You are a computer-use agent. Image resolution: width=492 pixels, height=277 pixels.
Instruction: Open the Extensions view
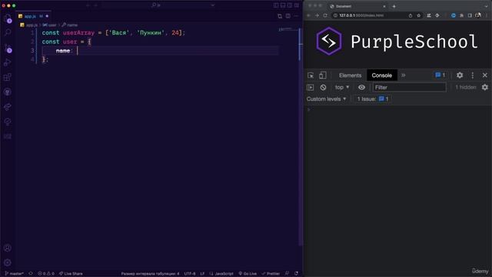point(8,77)
